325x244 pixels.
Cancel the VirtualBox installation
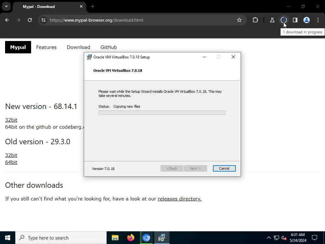pos(224,168)
